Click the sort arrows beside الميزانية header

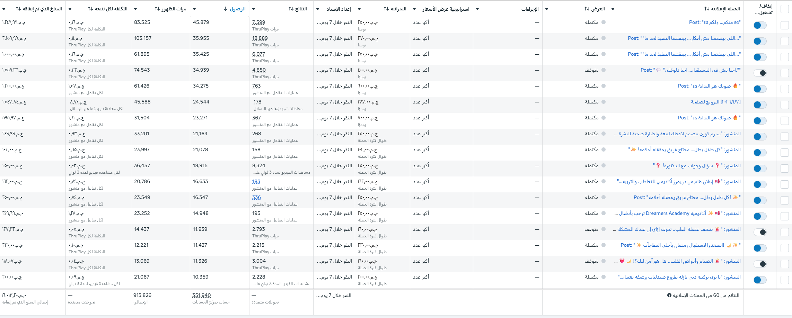point(386,9)
